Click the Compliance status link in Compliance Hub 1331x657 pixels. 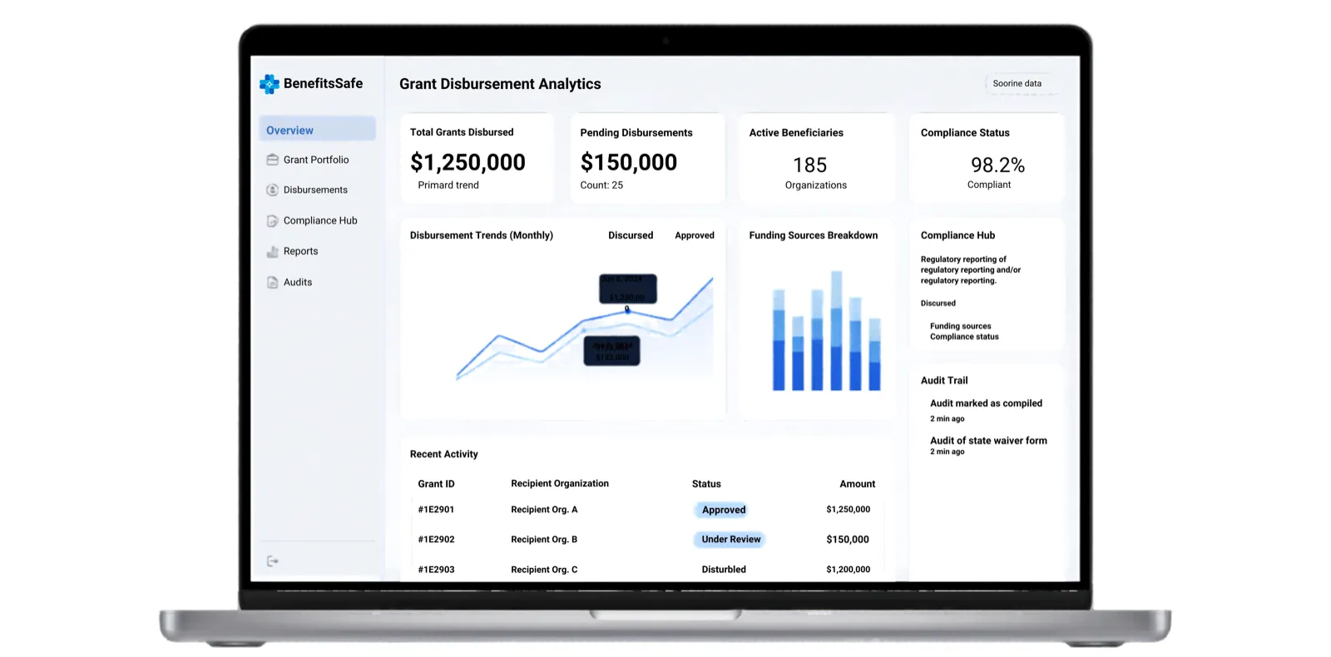(964, 337)
